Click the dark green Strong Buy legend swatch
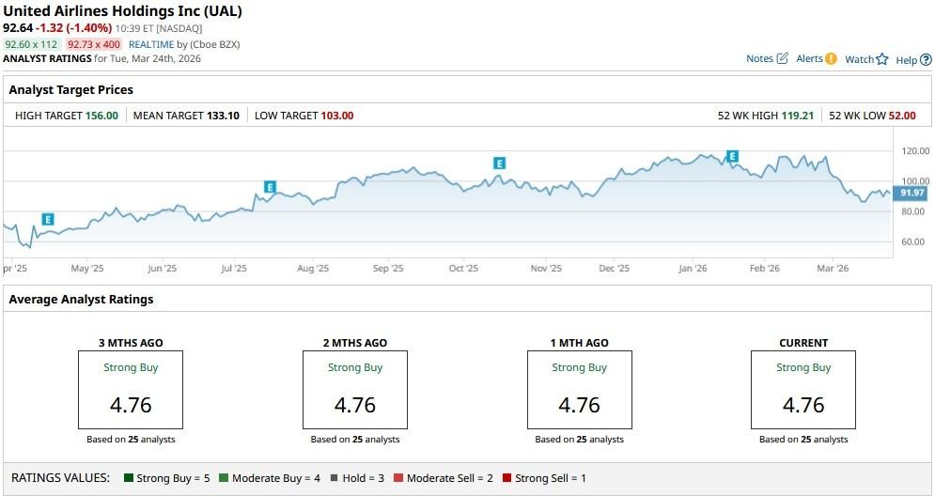 [128, 477]
